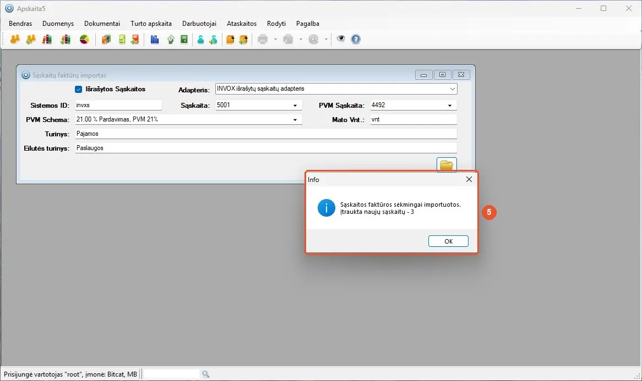Click the Eilutės turinys field containing Paslaugos
The height and width of the screenshot is (381, 642).
pyautogui.click(x=266, y=148)
